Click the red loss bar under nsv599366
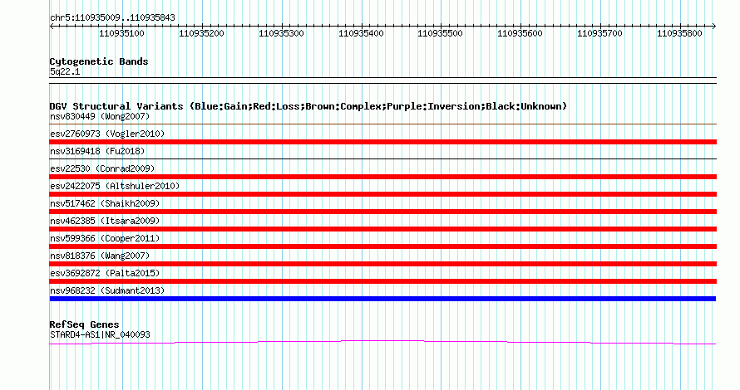This screenshot has height=390, width=740. (382, 246)
